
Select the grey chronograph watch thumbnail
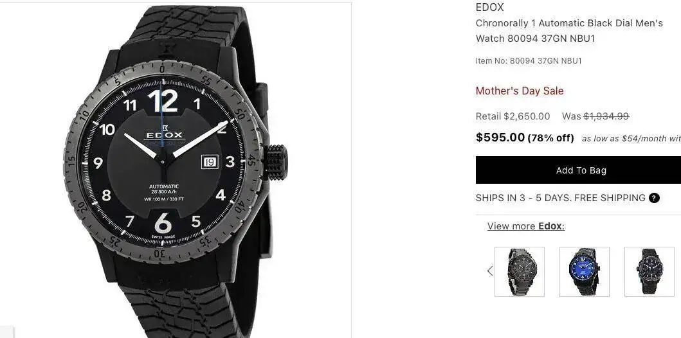[520, 272]
